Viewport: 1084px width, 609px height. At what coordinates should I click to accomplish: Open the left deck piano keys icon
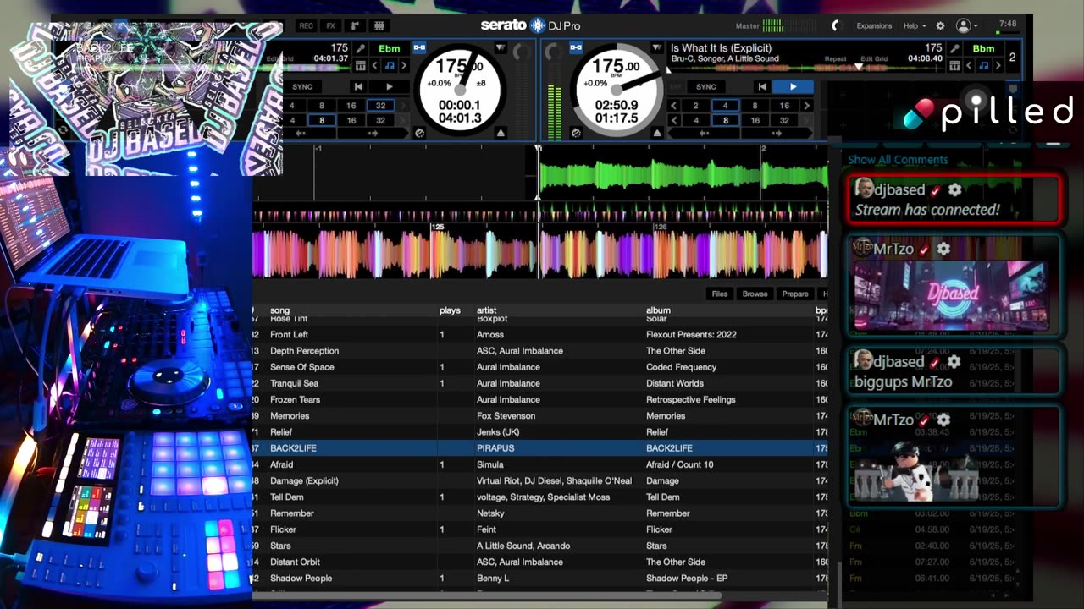[x=361, y=66]
